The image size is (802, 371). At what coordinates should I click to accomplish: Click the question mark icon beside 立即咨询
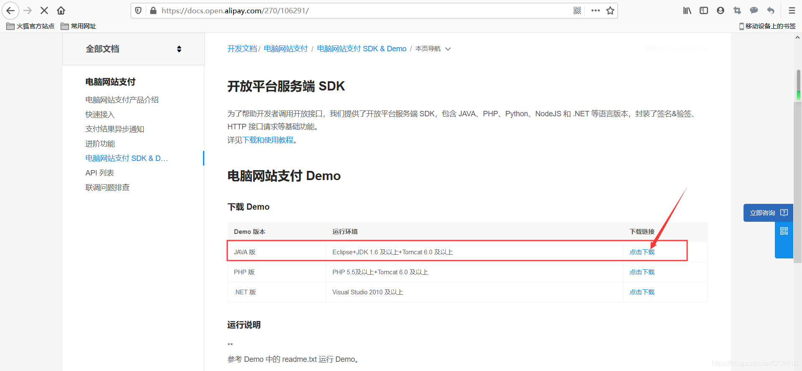tap(784, 213)
